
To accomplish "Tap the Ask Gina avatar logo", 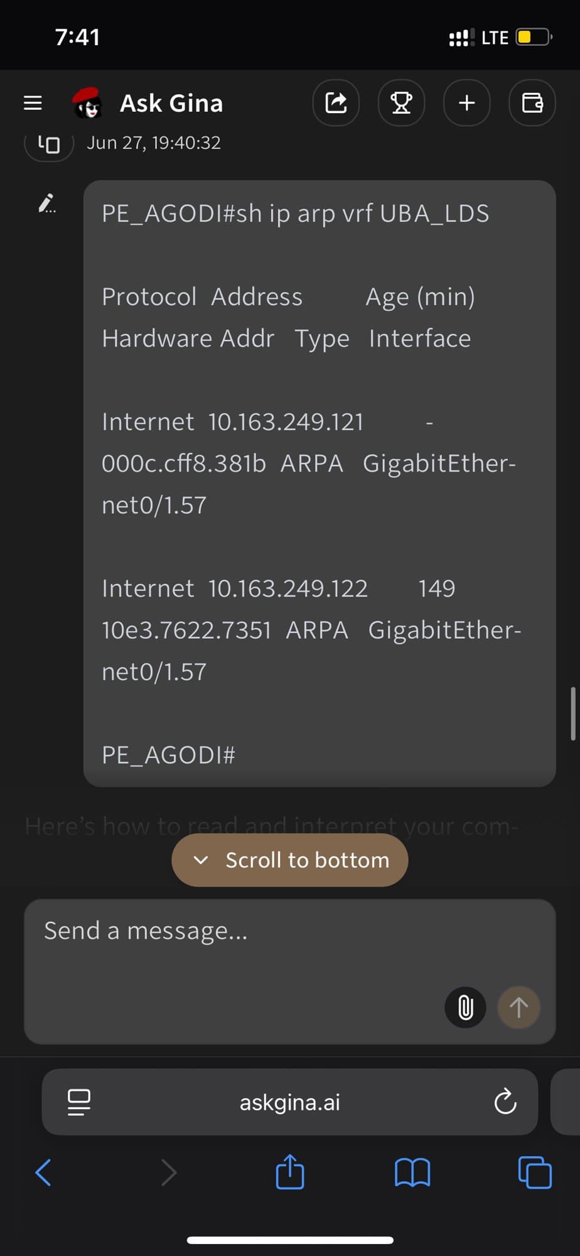I will [x=87, y=103].
